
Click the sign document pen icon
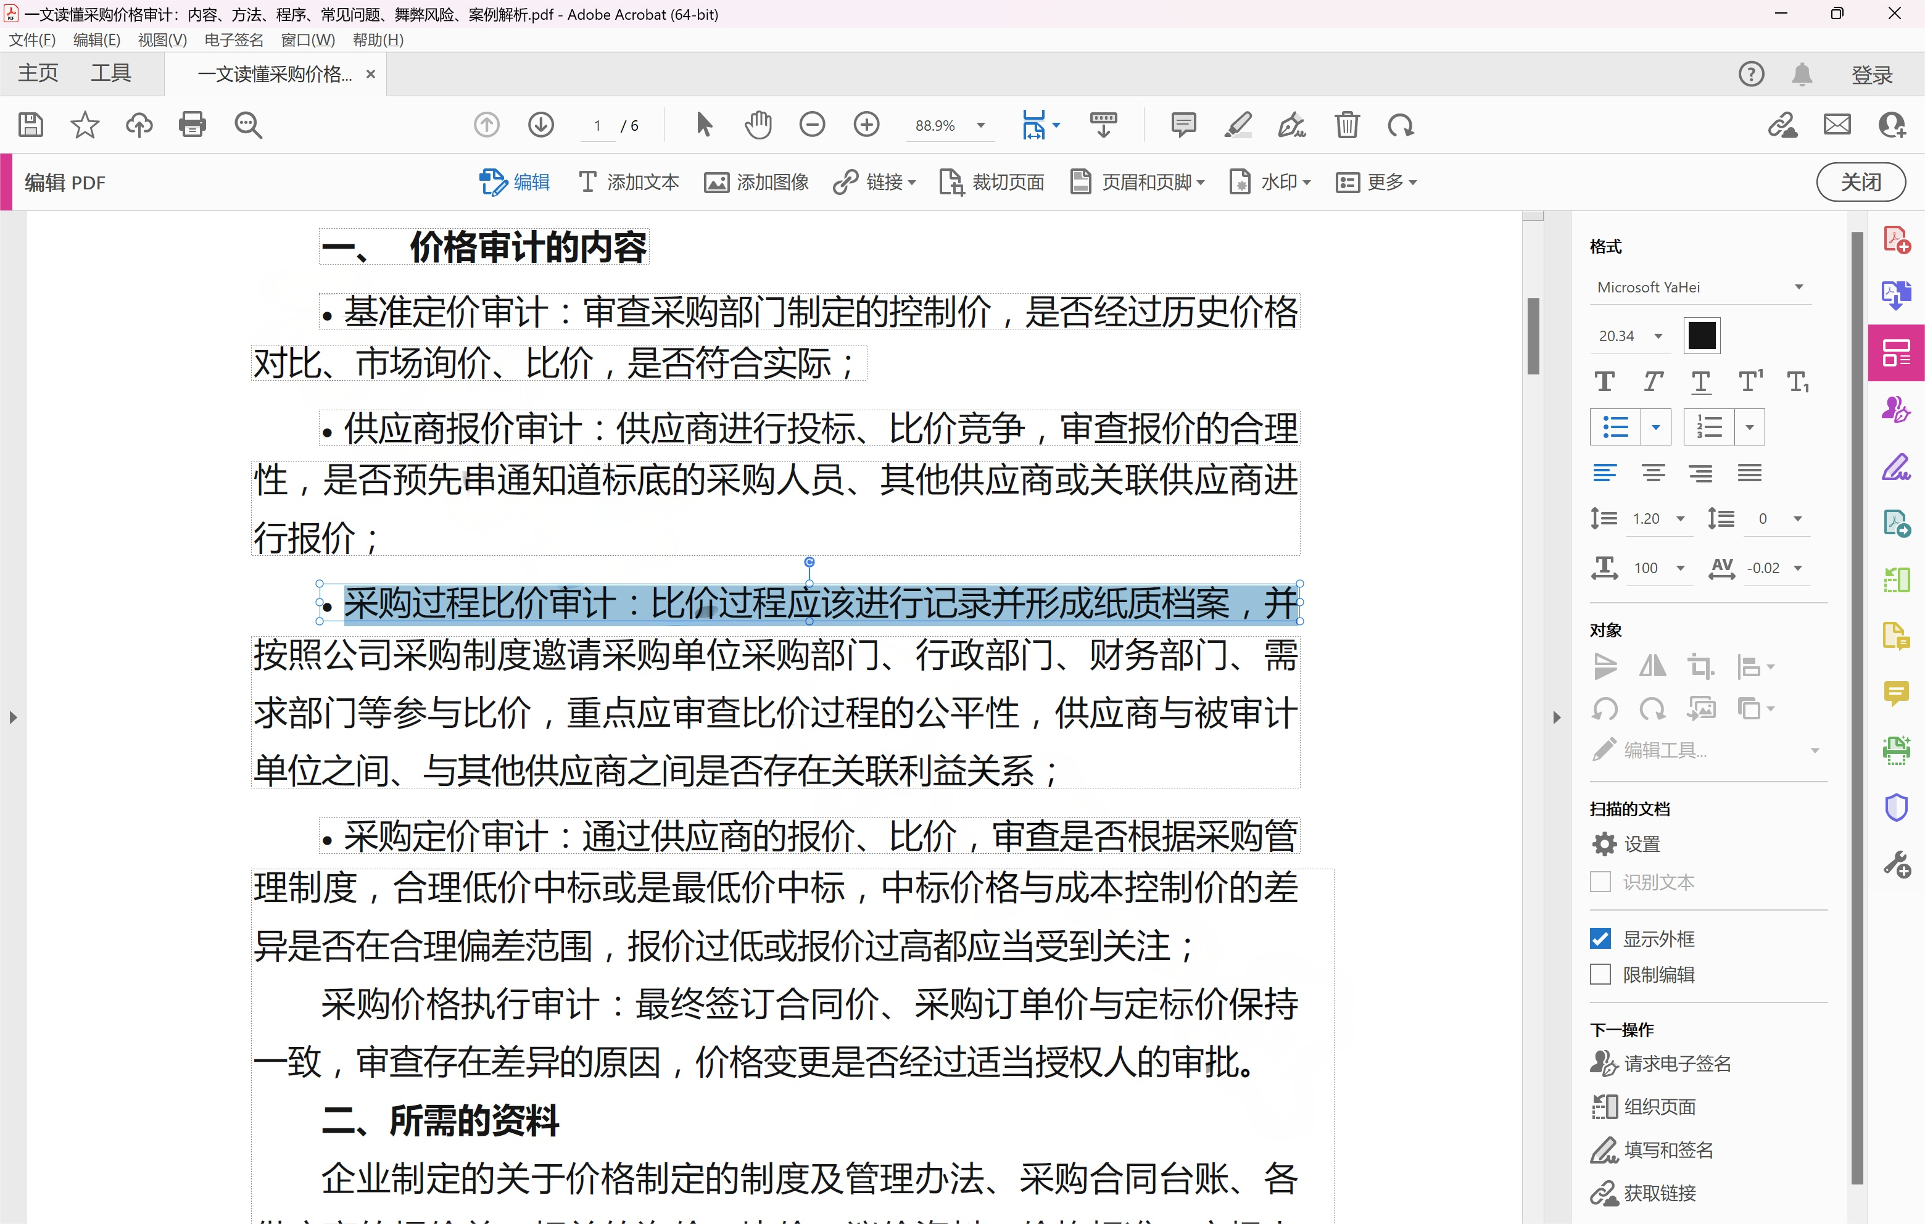1292,125
